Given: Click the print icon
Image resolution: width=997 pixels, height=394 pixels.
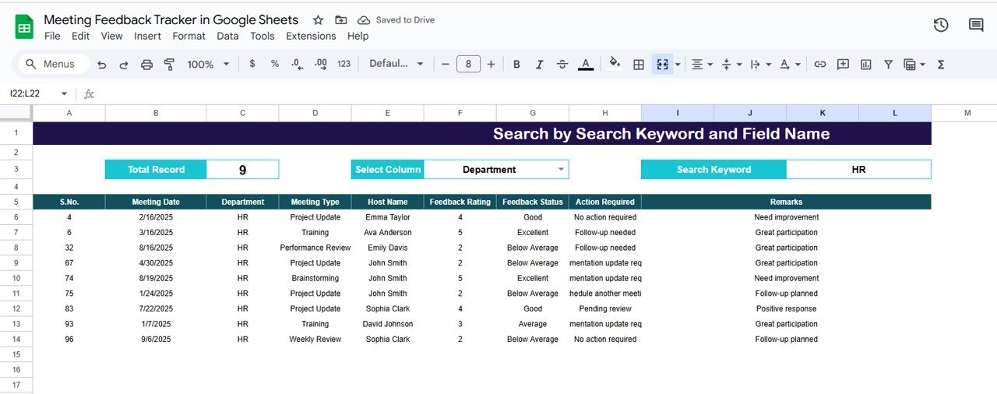Looking at the screenshot, I should coord(146,65).
